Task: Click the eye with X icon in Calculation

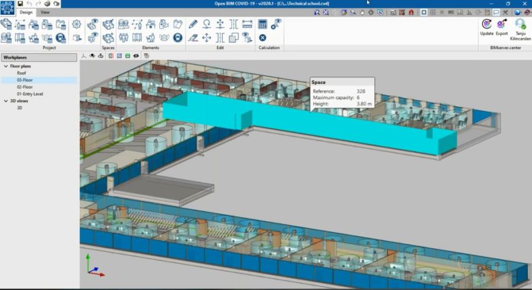Action: click(276, 24)
